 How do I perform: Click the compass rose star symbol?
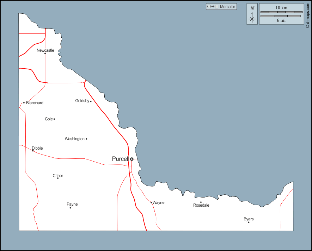[252, 19]
